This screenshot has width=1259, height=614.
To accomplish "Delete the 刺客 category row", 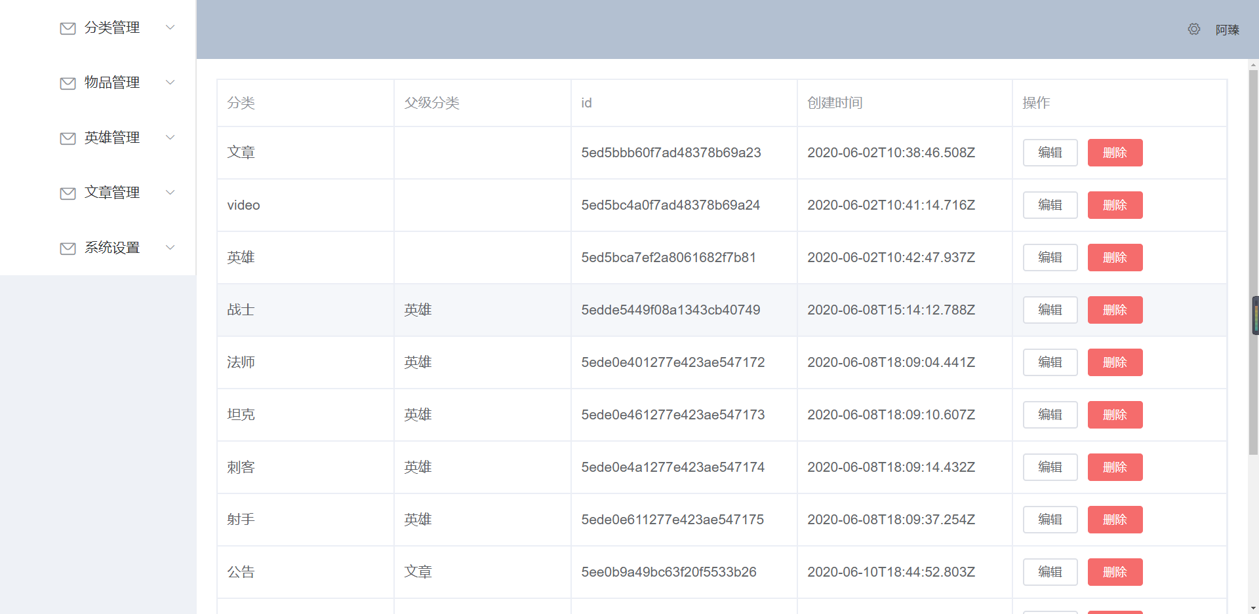I will [1115, 467].
